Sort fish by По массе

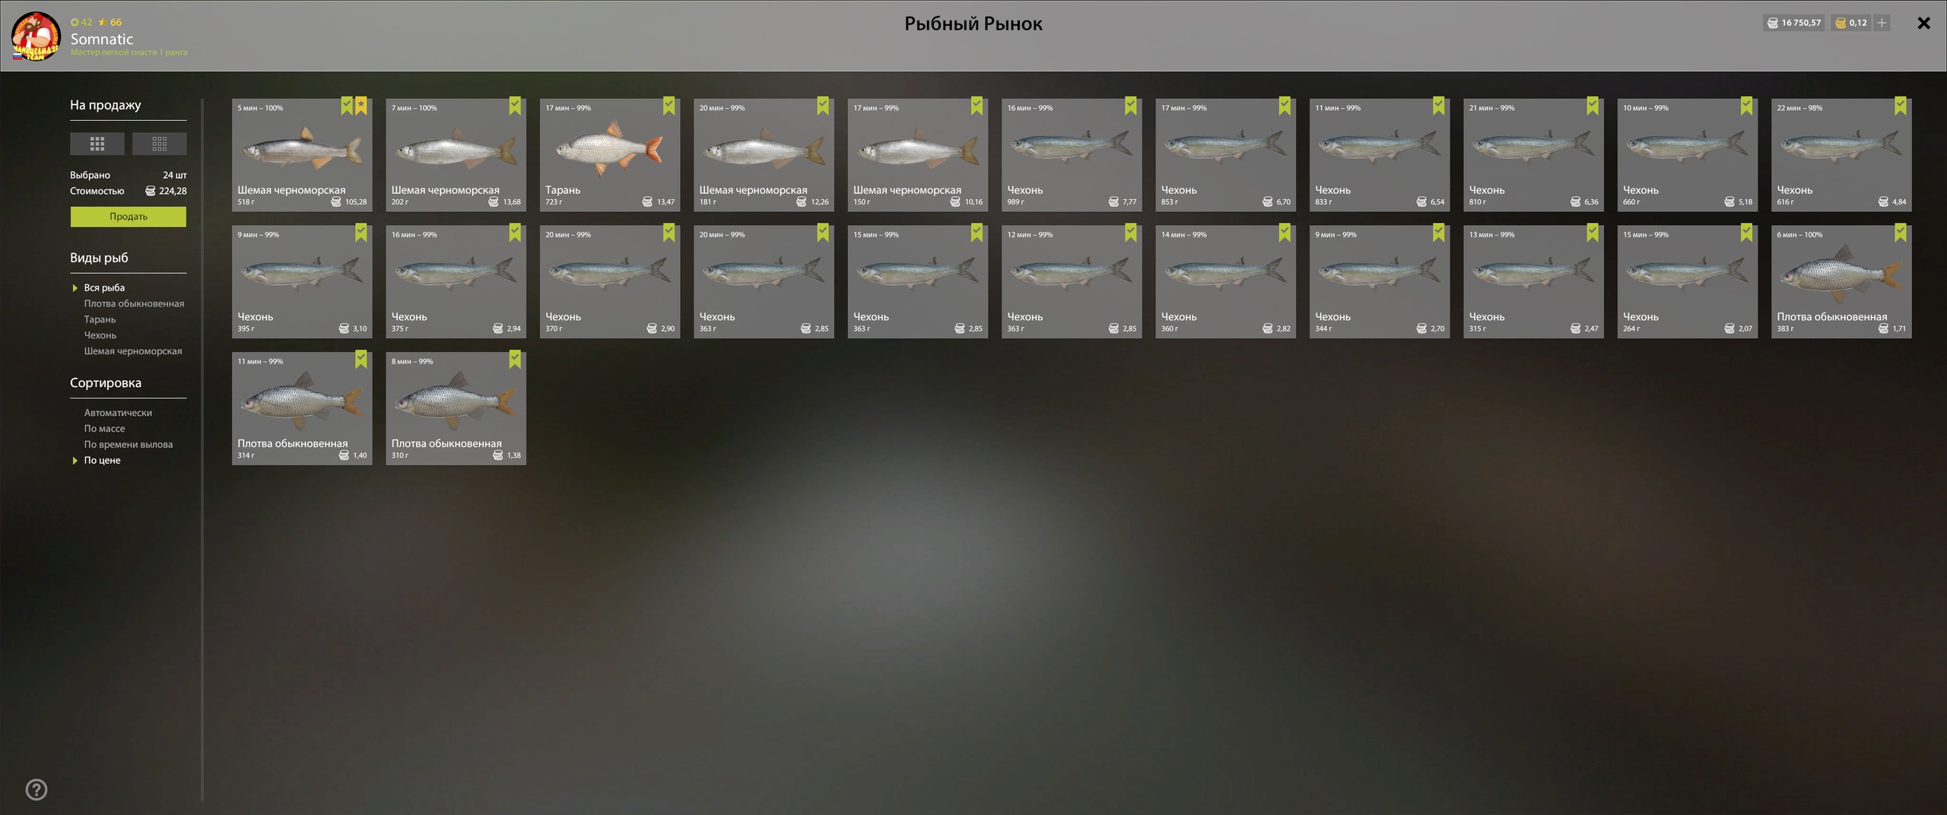(104, 429)
